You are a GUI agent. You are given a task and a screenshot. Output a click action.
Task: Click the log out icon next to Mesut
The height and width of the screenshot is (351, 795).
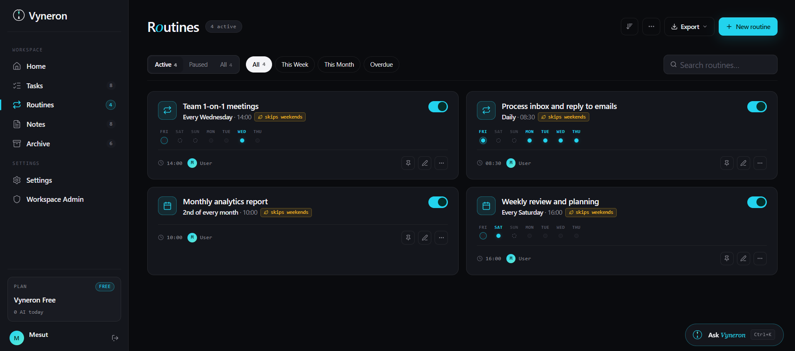115,338
